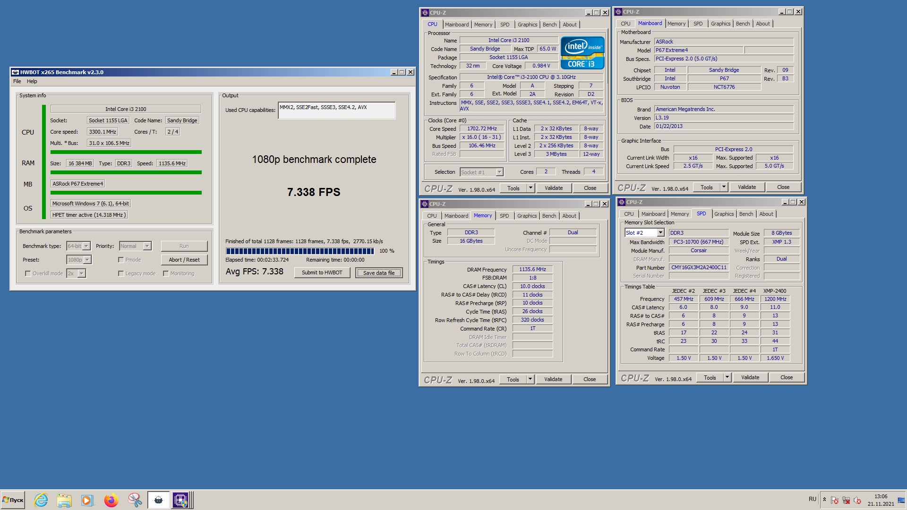Click the Run button
Image resolution: width=907 pixels, height=510 pixels.
pyautogui.click(x=184, y=246)
